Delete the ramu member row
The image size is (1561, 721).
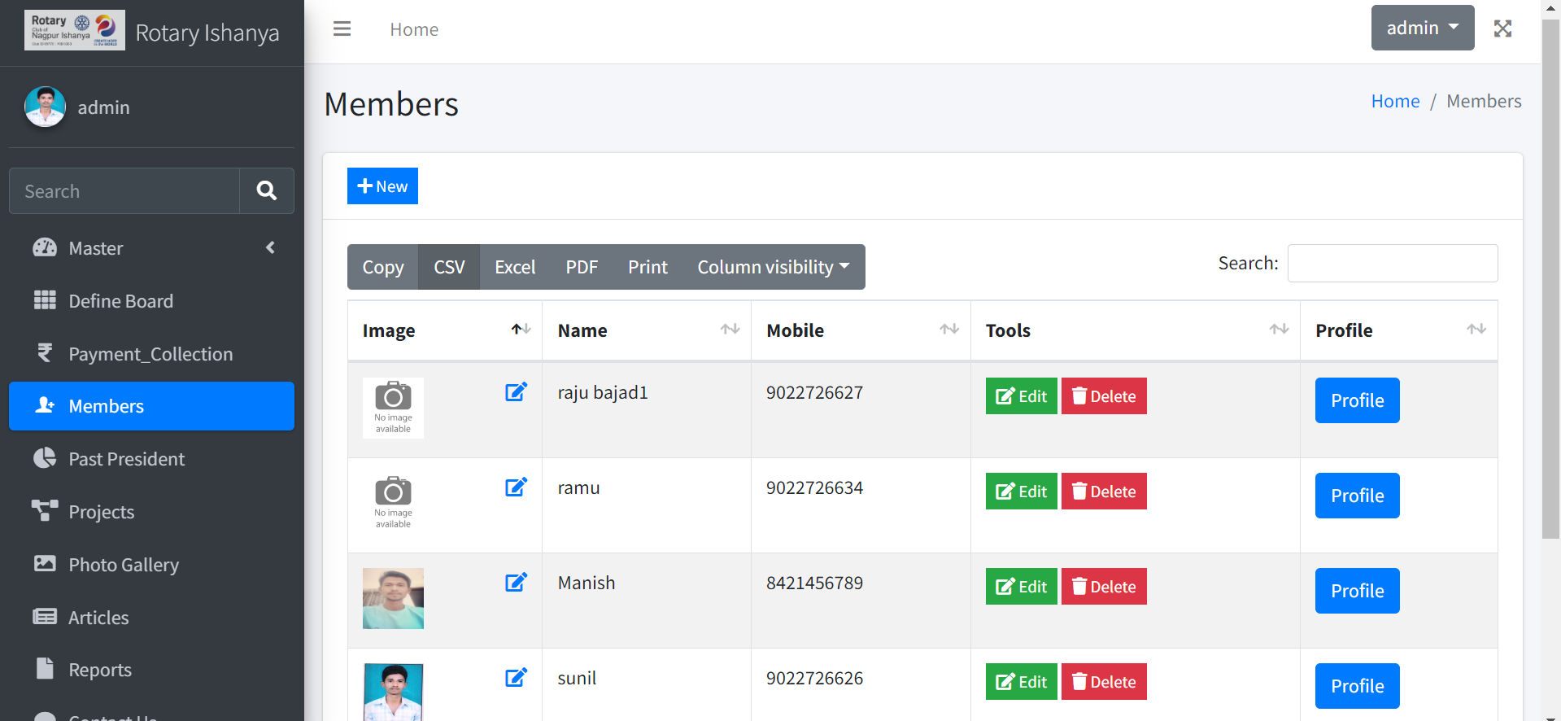tap(1104, 492)
